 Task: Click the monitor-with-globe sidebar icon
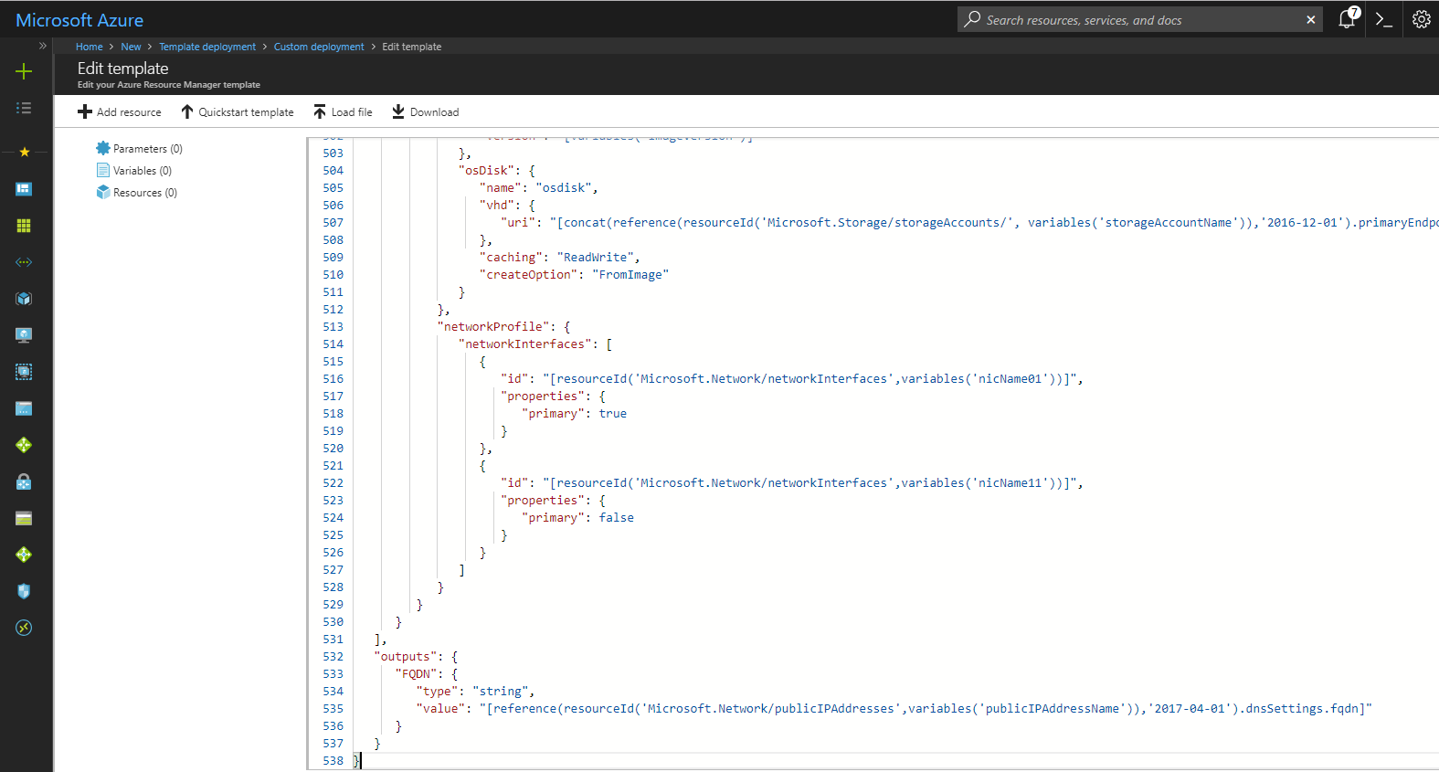pos(24,335)
